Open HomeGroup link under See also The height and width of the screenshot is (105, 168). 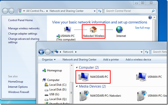point(16,82)
